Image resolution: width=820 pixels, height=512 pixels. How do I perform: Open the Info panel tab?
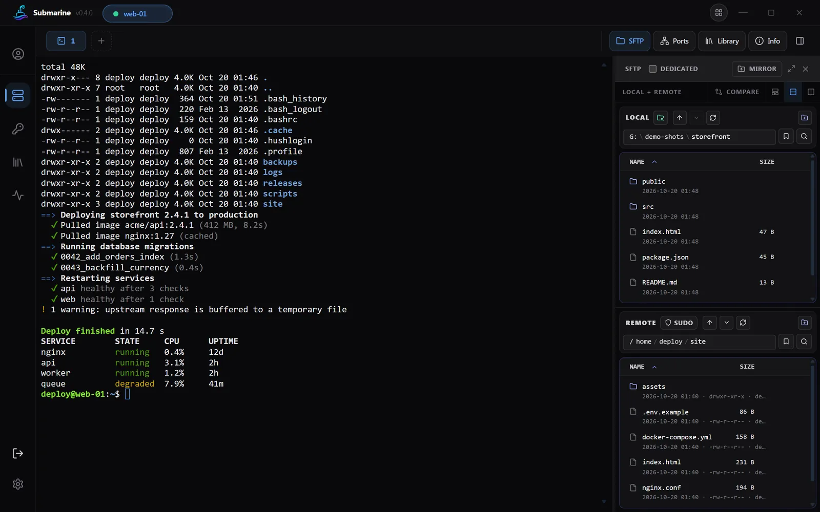[x=767, y=41]
